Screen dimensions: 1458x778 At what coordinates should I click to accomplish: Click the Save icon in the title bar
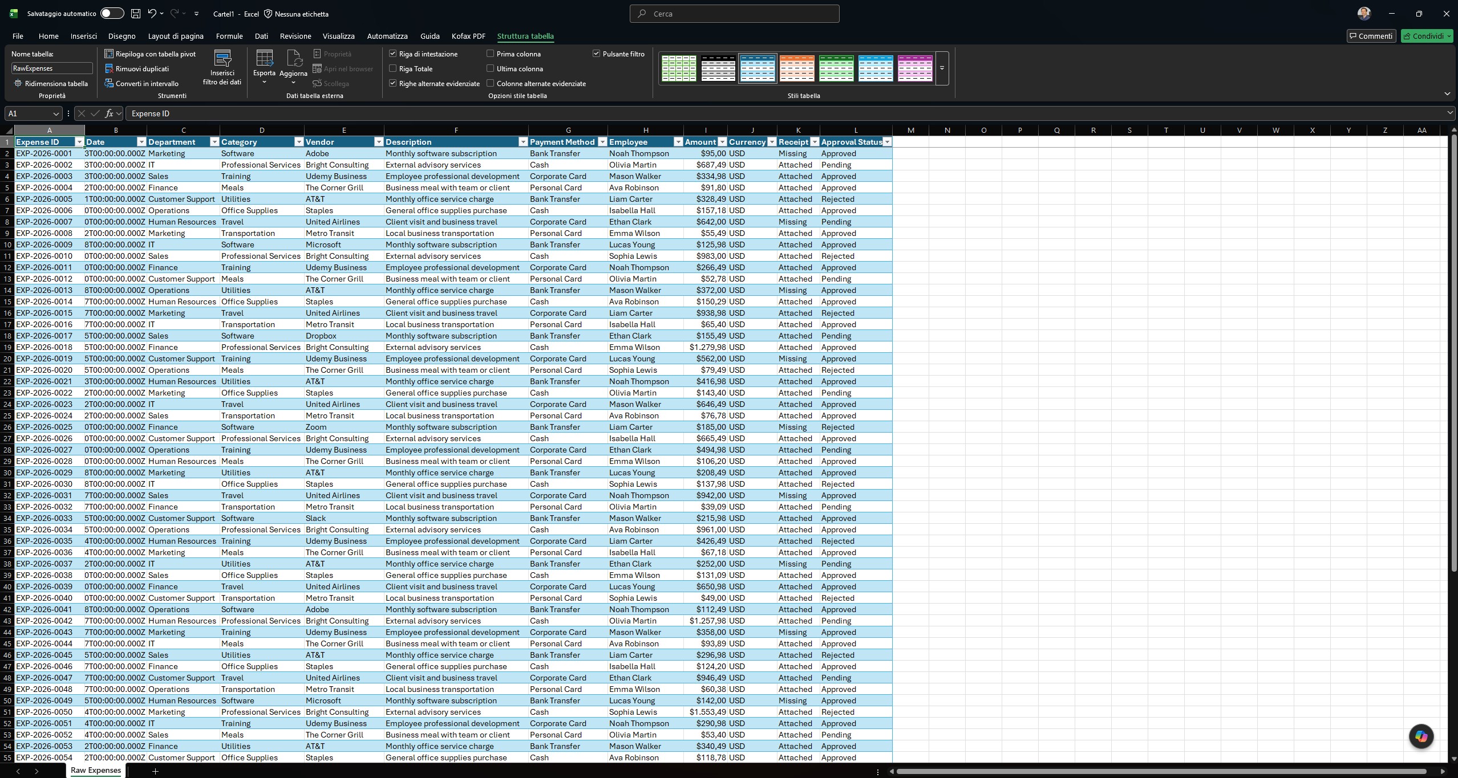coord(136,13)
